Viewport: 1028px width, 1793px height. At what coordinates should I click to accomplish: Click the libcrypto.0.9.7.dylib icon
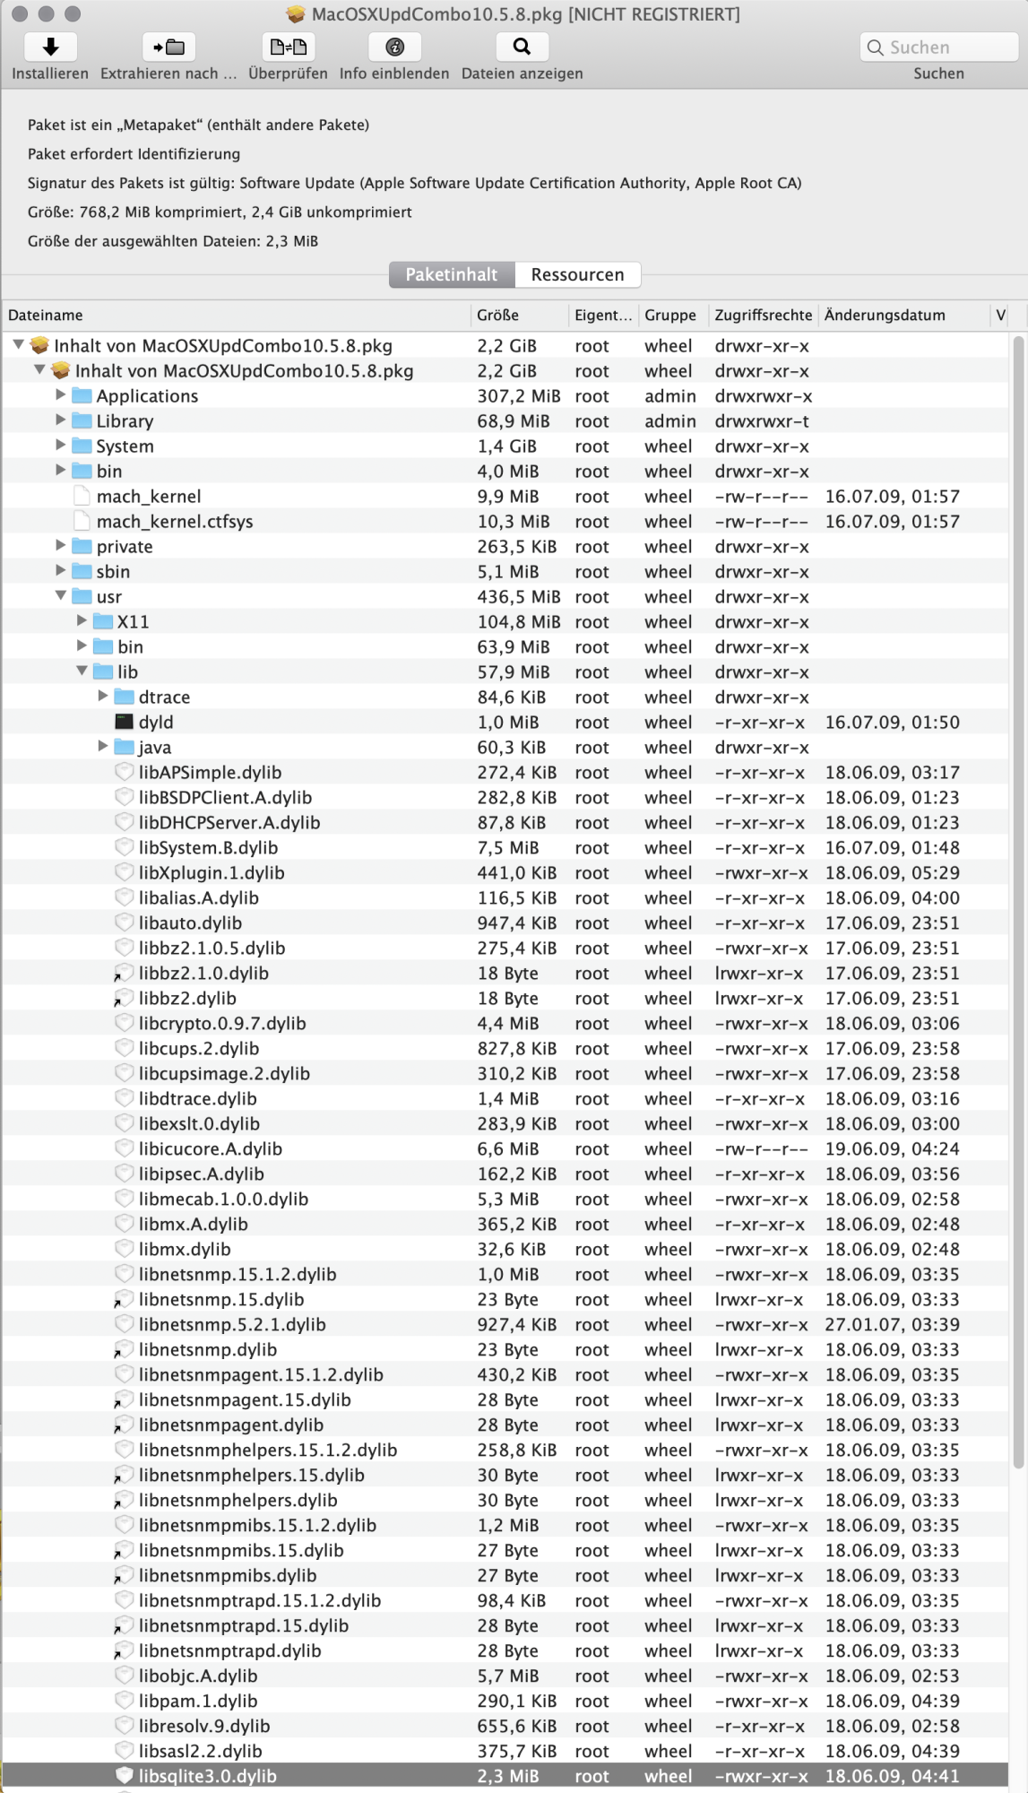(x=124, y=1023)
